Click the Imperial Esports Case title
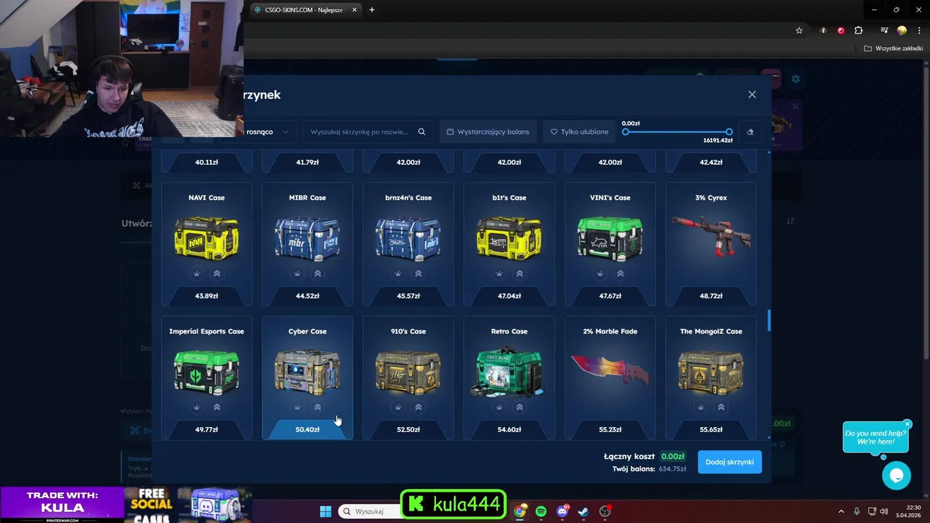930x523 pixels. (x=206, y=331)
